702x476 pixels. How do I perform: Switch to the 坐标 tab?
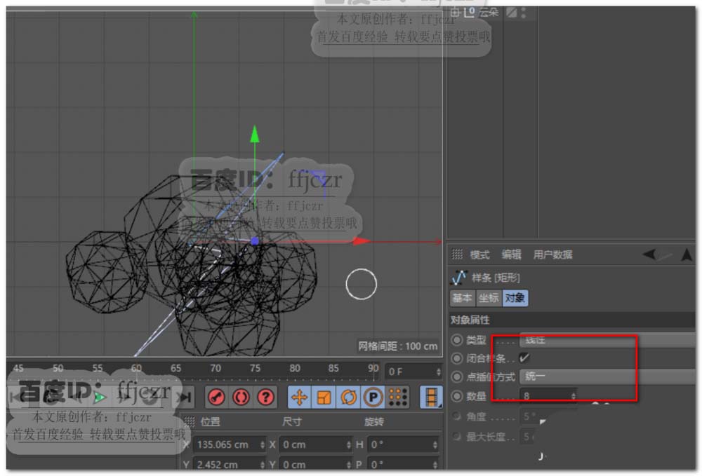pyautogui.click(x=489, y=298)
